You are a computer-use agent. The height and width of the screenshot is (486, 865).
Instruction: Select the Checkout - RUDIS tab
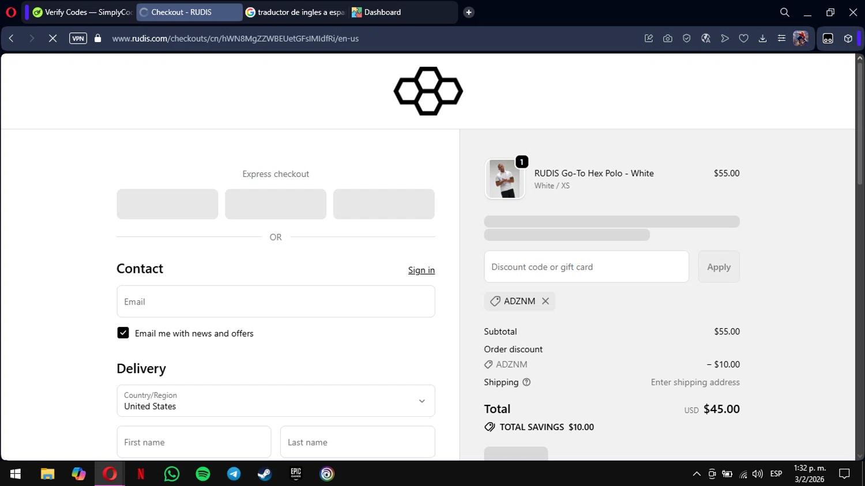189,12
